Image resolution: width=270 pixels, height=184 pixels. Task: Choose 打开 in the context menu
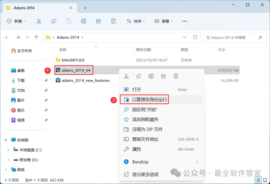(161, 90)
